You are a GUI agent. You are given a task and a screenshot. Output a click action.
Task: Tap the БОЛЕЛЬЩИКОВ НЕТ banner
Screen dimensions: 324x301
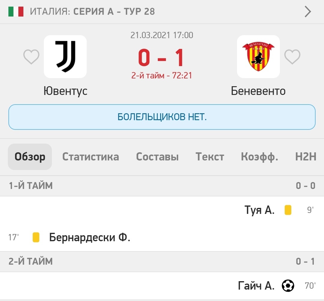162,117
